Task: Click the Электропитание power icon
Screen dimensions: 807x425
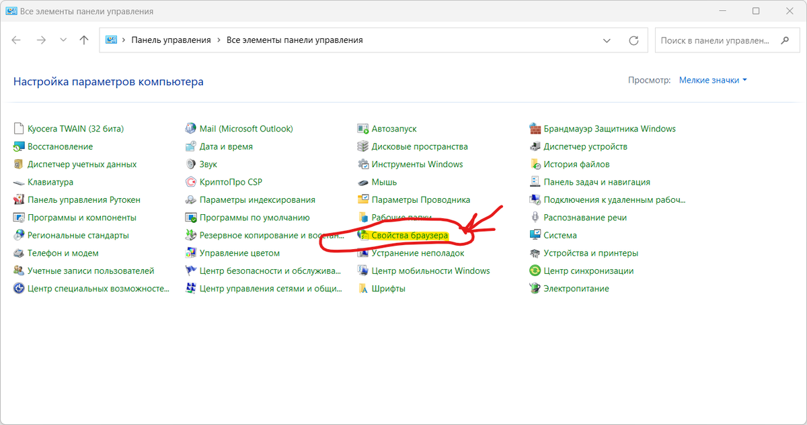Action: [535, 289]
